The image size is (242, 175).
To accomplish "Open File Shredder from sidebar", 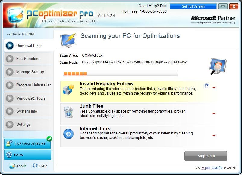I will click(29, 59).
